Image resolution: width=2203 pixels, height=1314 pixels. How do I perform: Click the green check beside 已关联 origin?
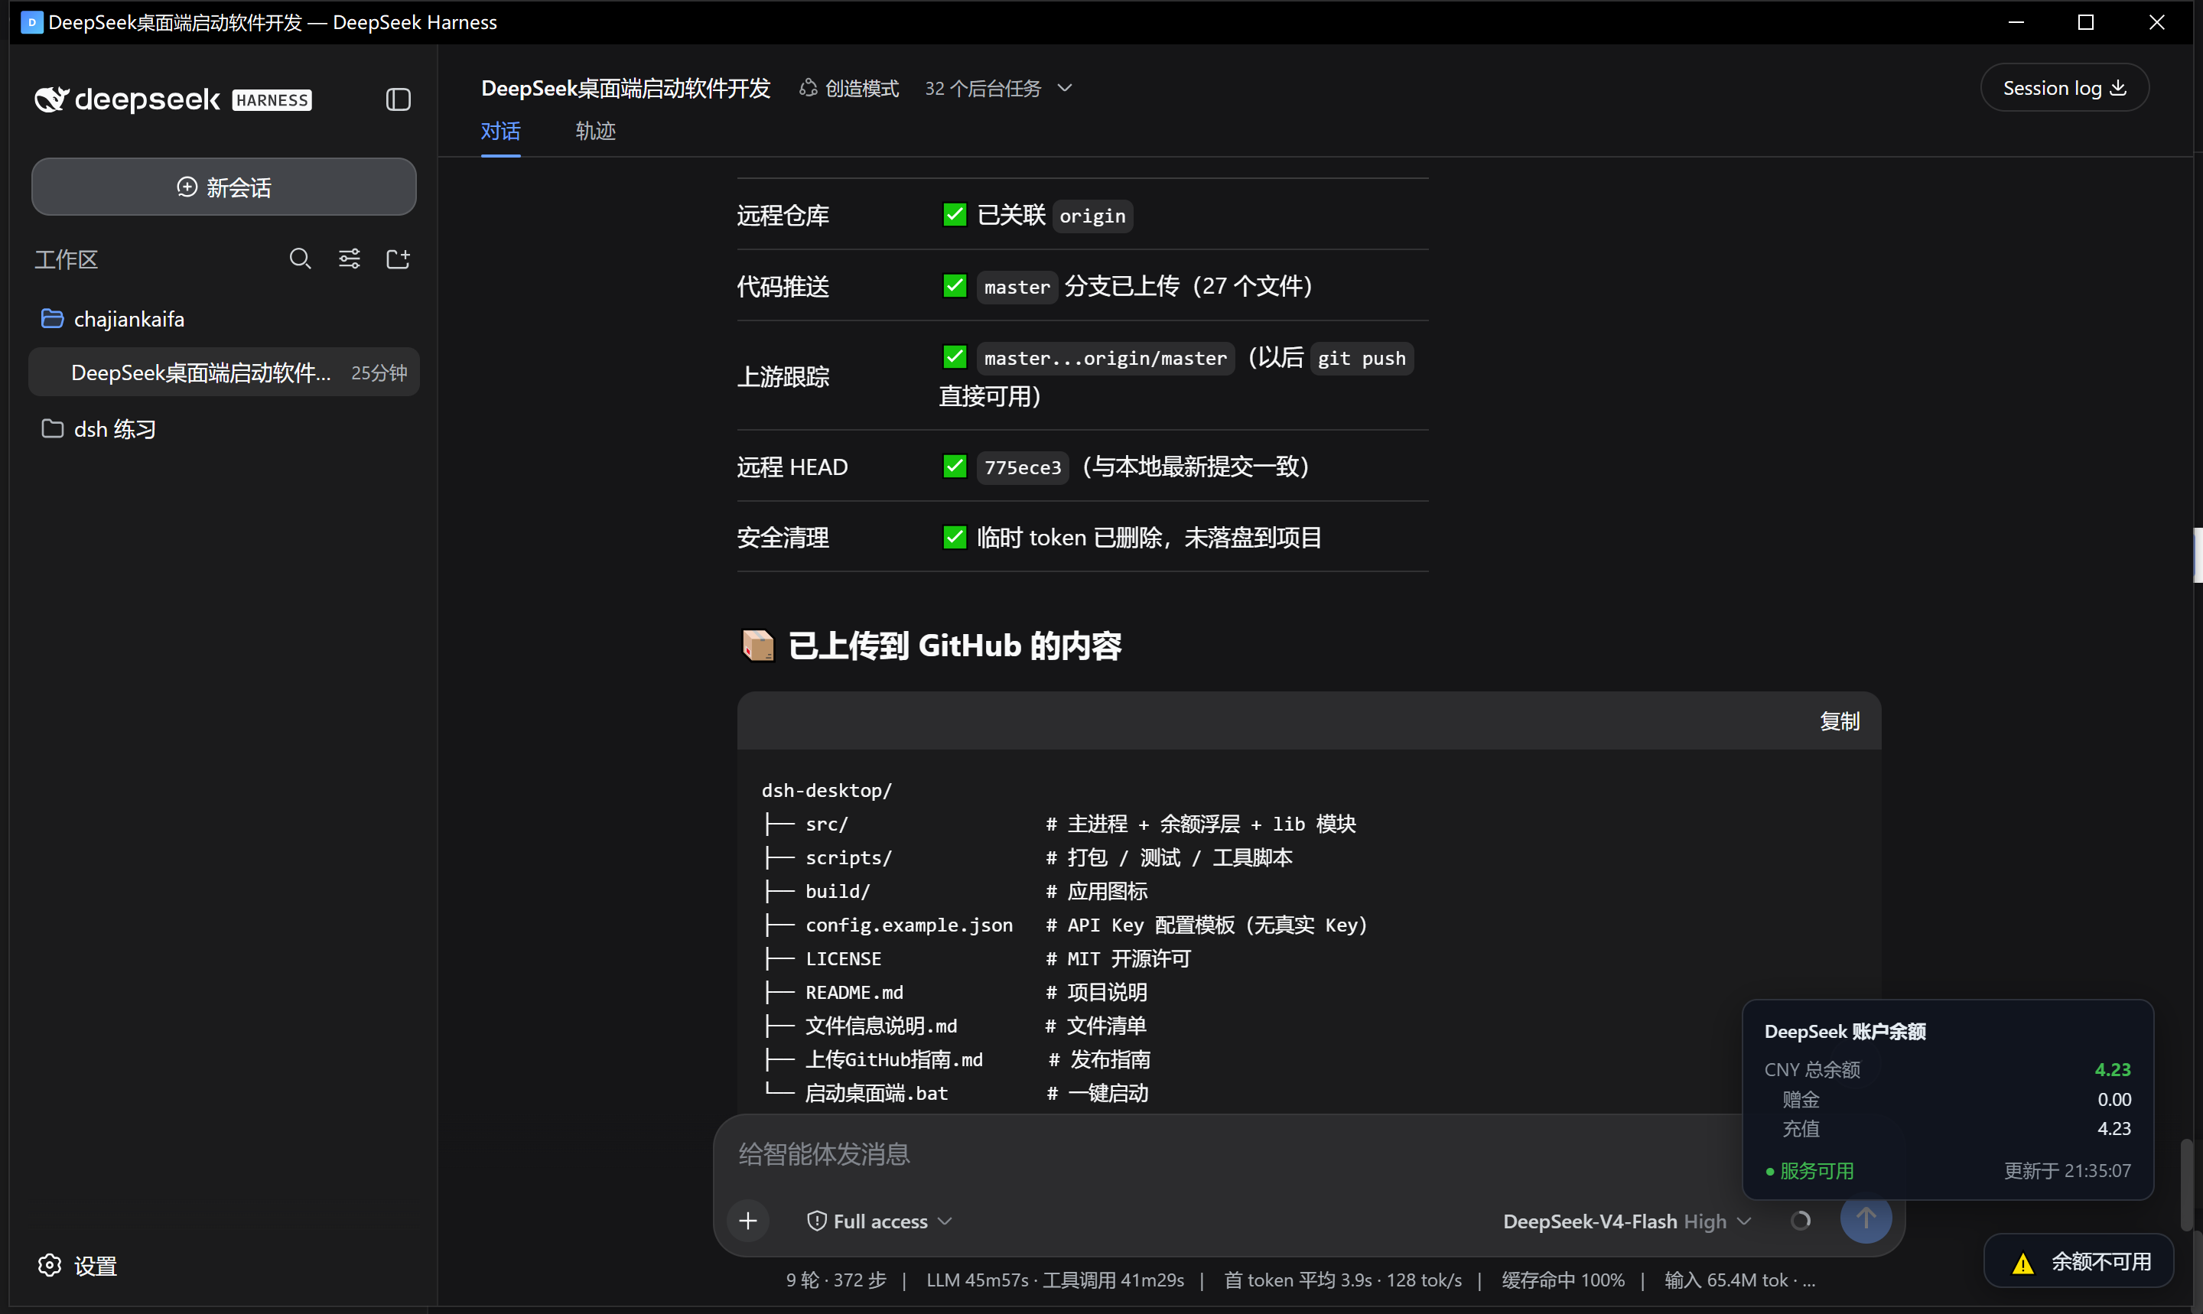coord(955,214)
